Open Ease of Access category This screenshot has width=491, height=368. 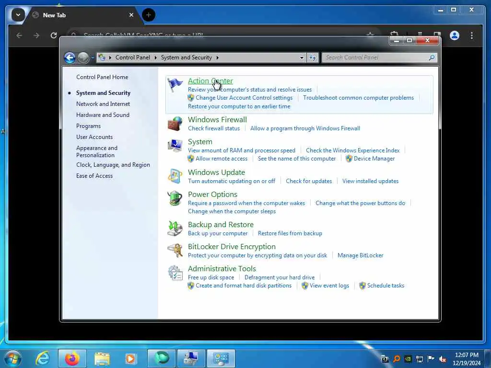point(94,176)
